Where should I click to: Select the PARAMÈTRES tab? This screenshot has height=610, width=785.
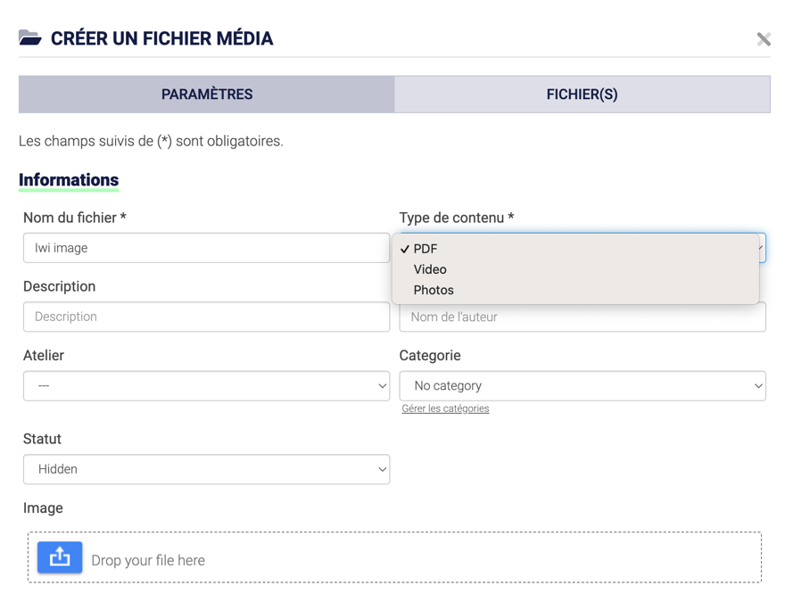click(x=207, y=94)
